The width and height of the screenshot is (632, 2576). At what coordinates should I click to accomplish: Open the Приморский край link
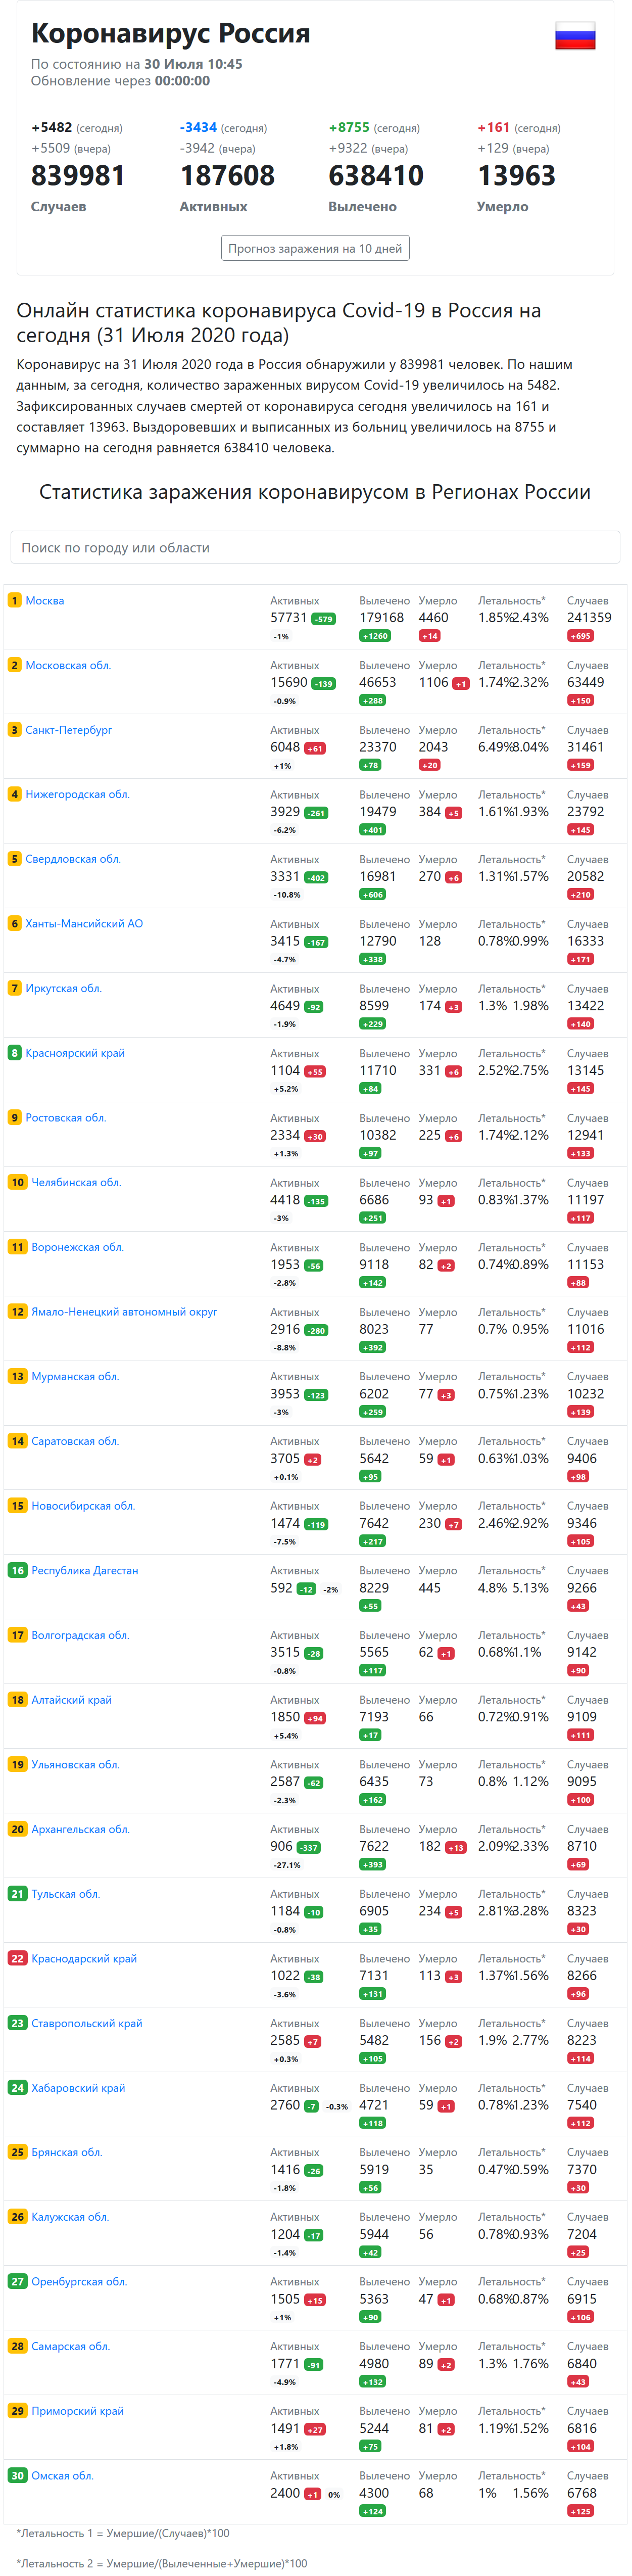(x=78, y=2411)
